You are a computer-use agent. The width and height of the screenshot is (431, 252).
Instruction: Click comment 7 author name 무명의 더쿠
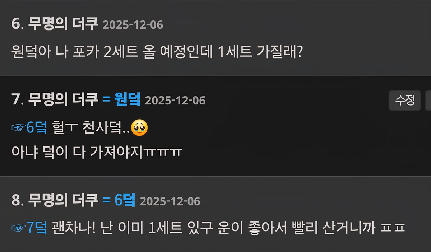pos(63,99)
